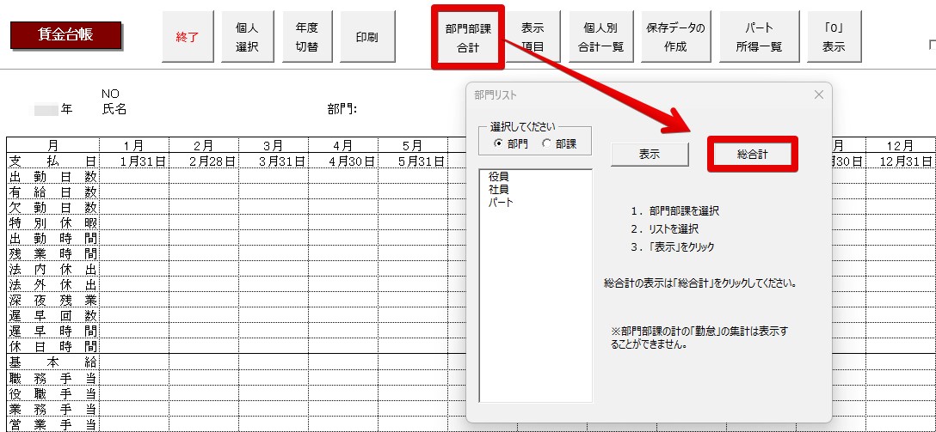Open 部門部課合計 from the toolbar

467,38
